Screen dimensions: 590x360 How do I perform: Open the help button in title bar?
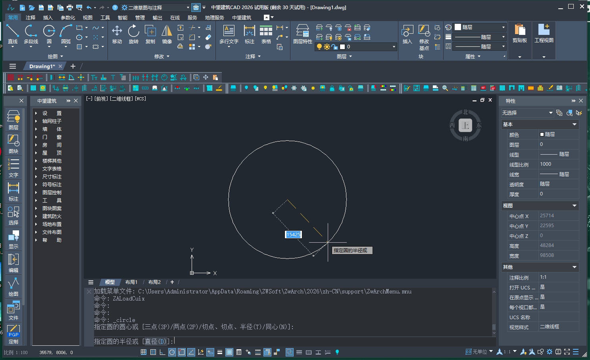115,8
